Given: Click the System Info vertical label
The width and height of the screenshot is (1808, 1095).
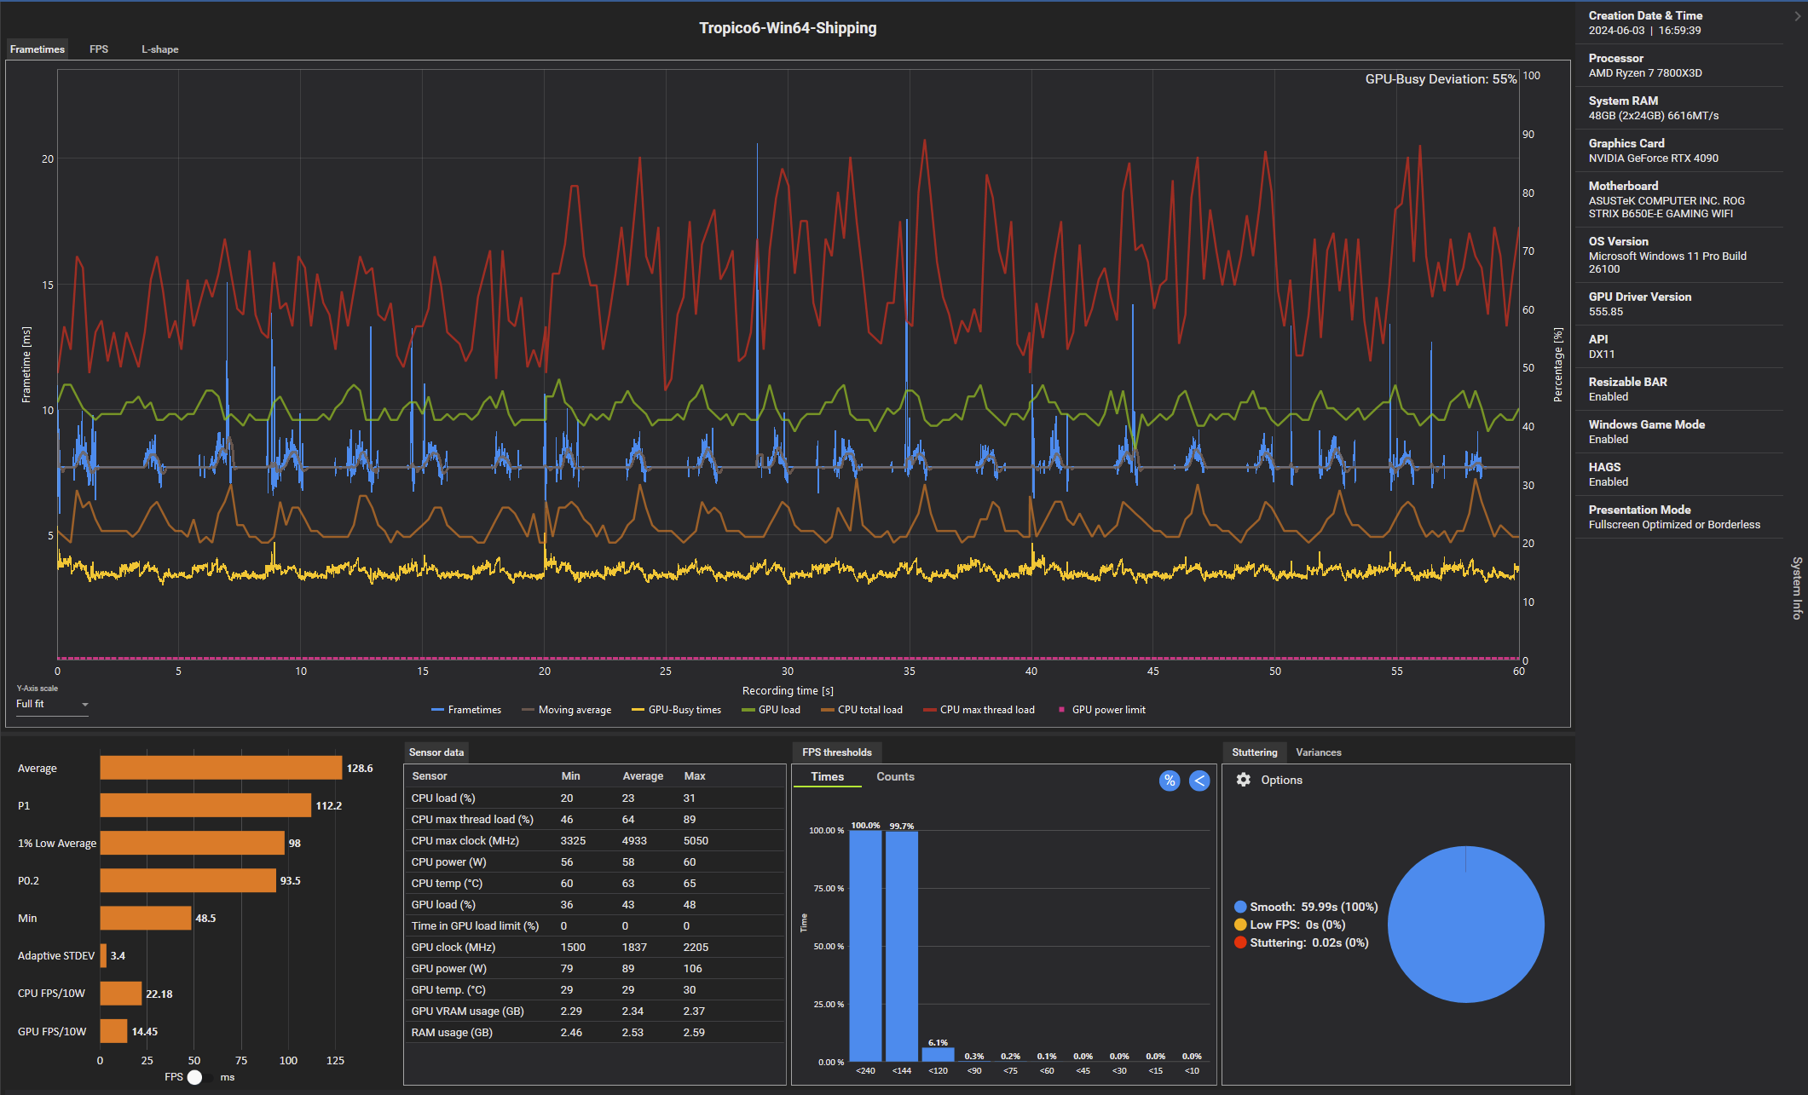Looking at the screenshot, I should (x=1796, y=588).
